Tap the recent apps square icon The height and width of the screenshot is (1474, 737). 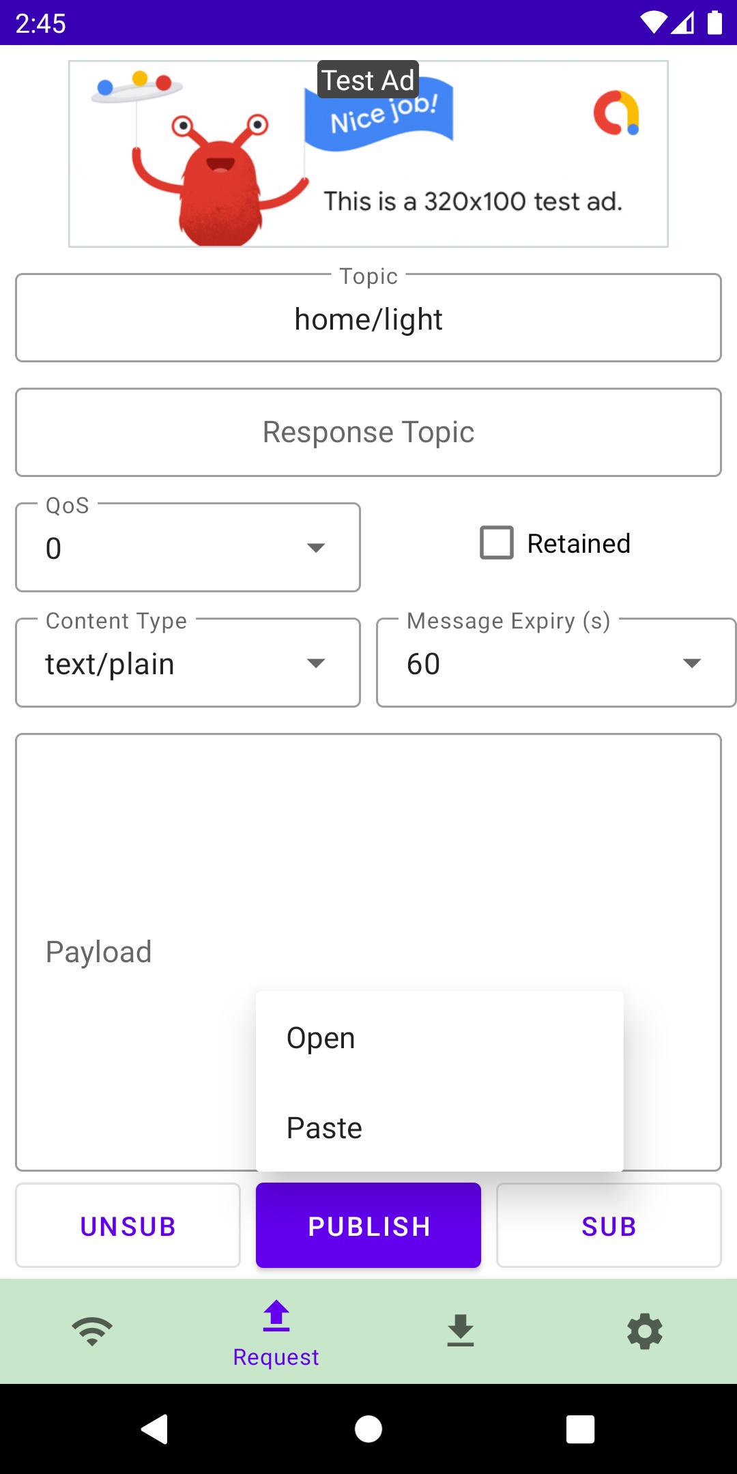click(581, 1429)
